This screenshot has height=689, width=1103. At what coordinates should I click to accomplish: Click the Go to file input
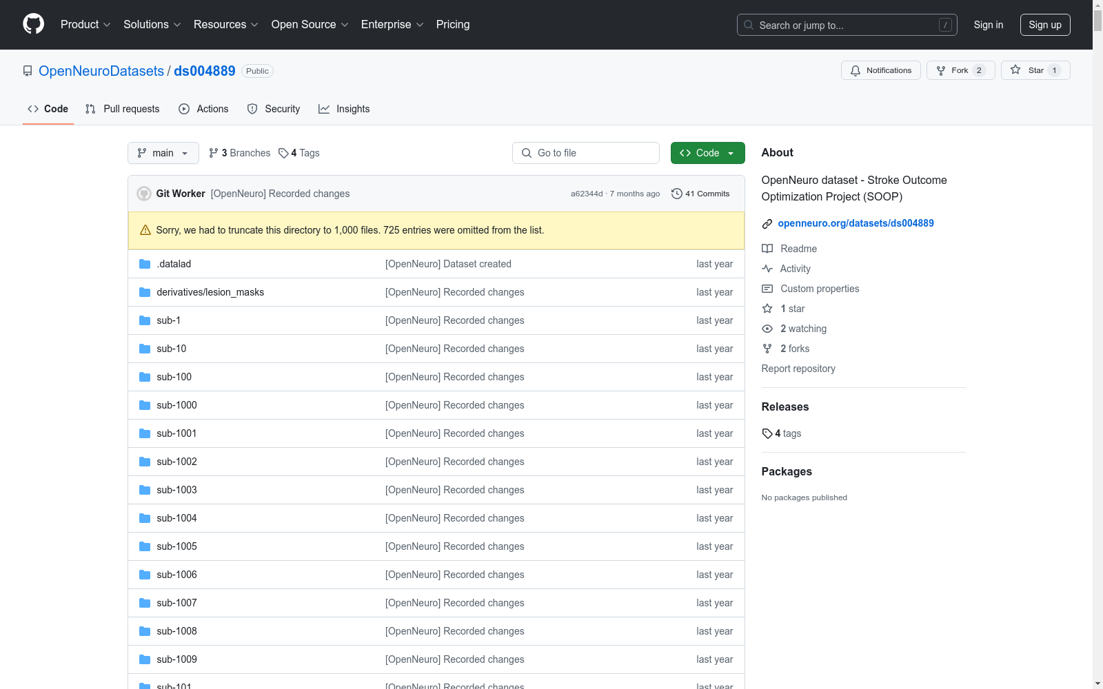(x=586, y=153)
